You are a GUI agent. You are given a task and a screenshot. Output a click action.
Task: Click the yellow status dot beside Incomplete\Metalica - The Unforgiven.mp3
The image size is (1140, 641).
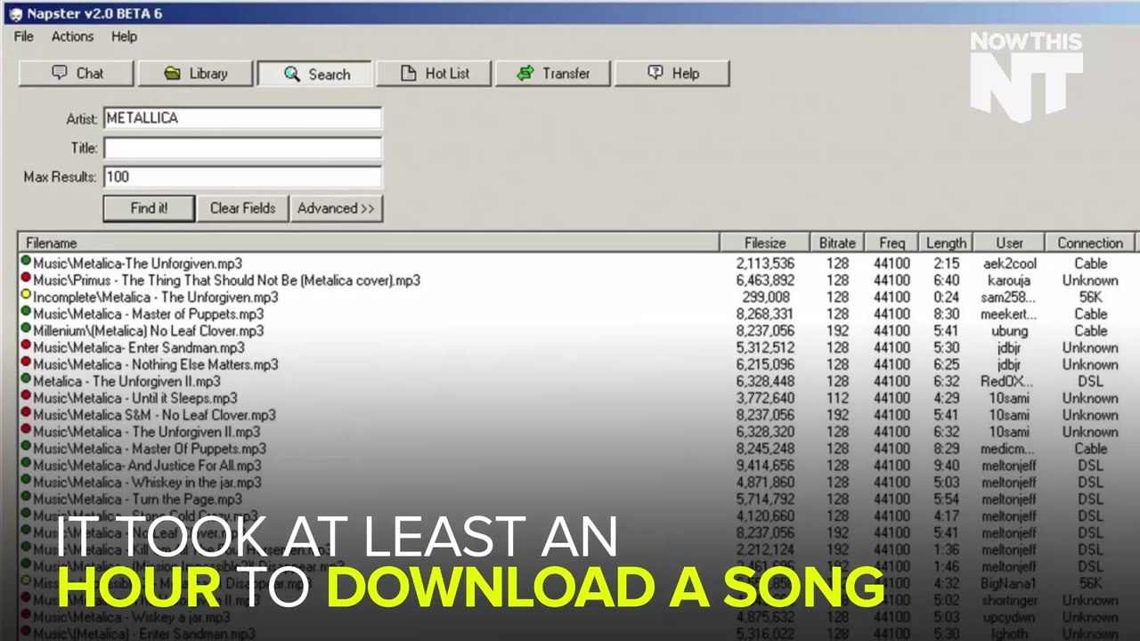[26, 296]
